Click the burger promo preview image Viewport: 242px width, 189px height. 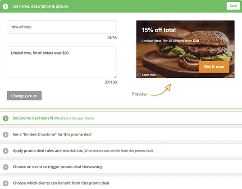coord(185,49)
